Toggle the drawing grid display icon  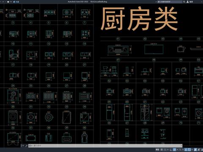(x=162, y=149)
